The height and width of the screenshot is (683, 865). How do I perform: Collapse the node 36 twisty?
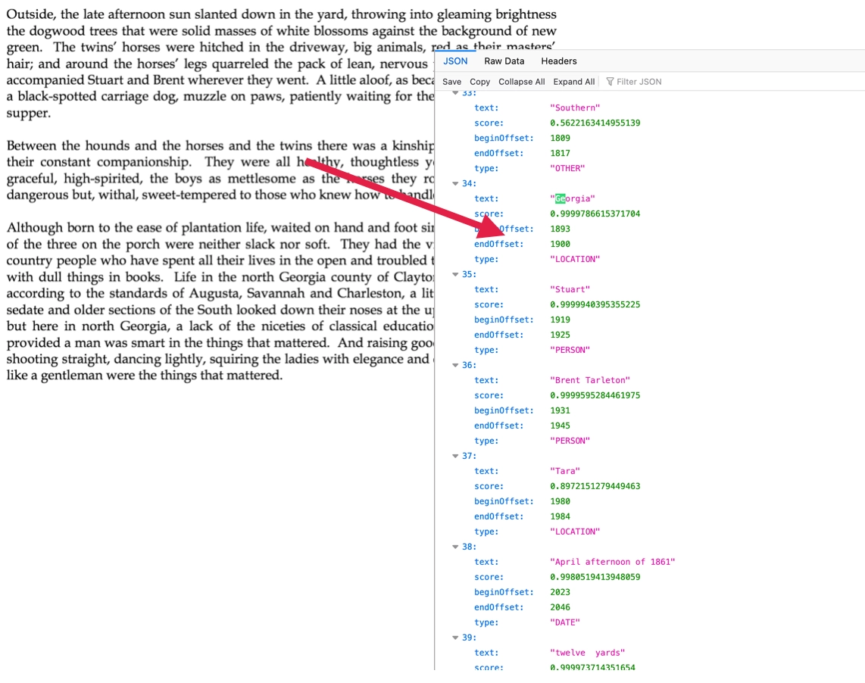pyautogui.click(x=455, y=365)
